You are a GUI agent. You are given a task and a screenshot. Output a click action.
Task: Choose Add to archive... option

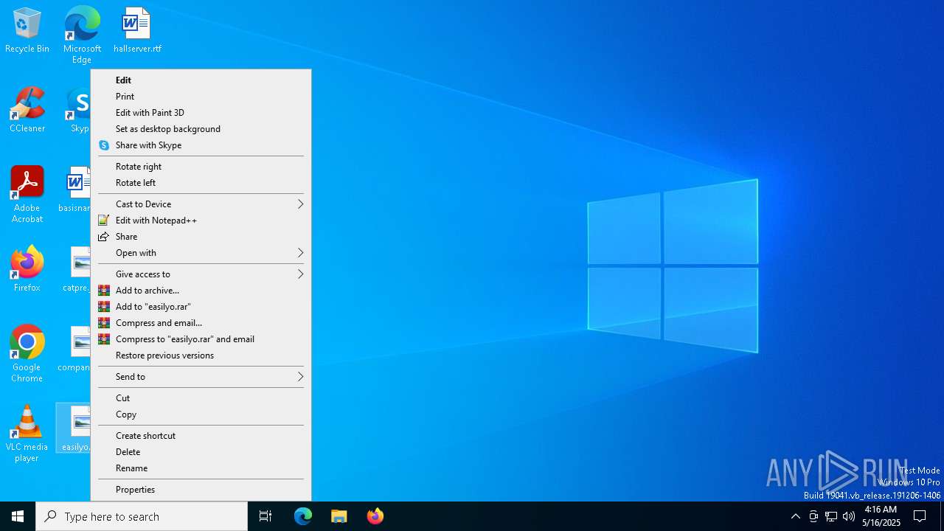(201, 291)
